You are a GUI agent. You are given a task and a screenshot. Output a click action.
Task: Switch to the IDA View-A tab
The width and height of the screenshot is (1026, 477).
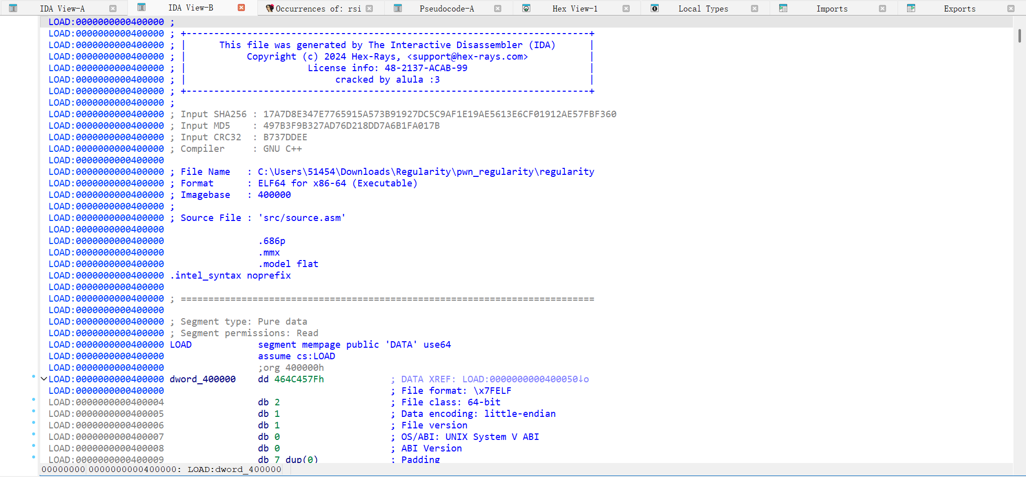point(62,9)
